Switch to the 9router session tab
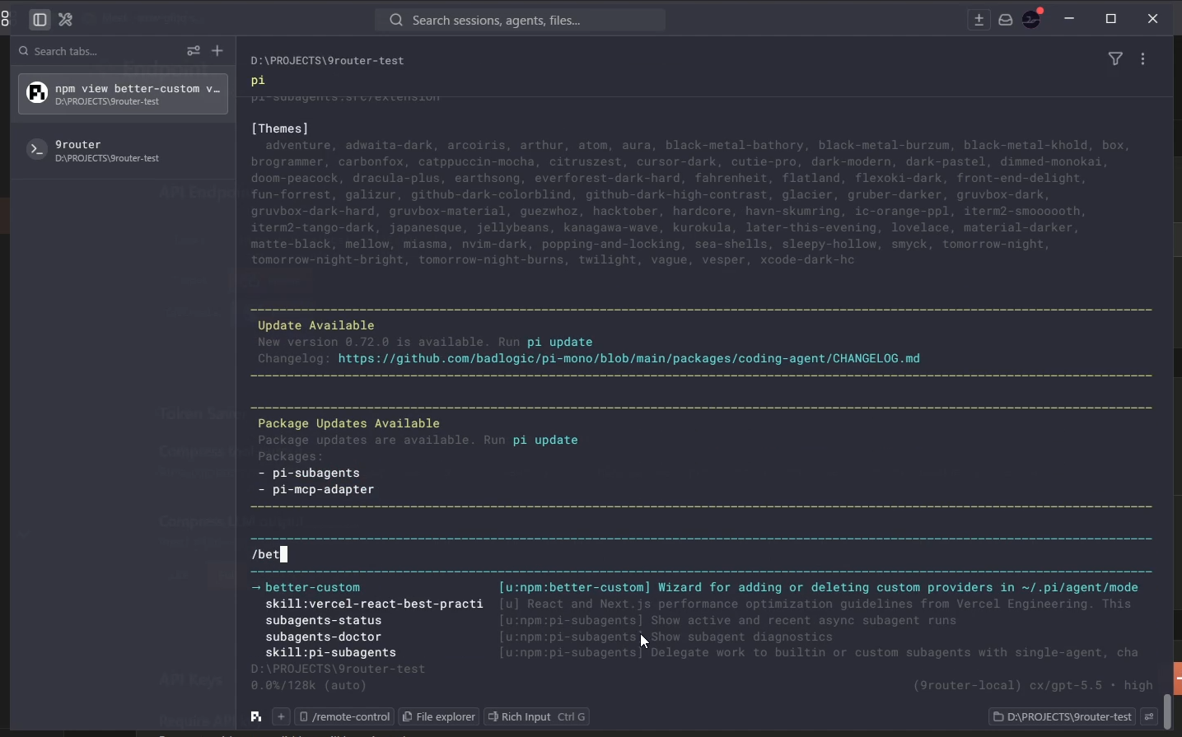The height and width of the screenshot is (737, 1182). [x=123, y=151]
